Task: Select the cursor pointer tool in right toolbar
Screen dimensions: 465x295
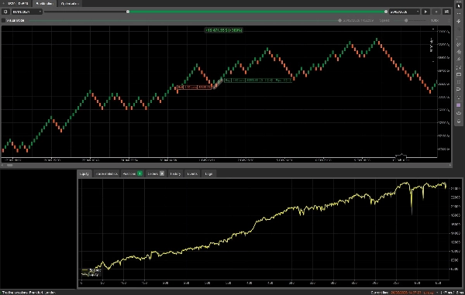Action: (x=459, y=5)
